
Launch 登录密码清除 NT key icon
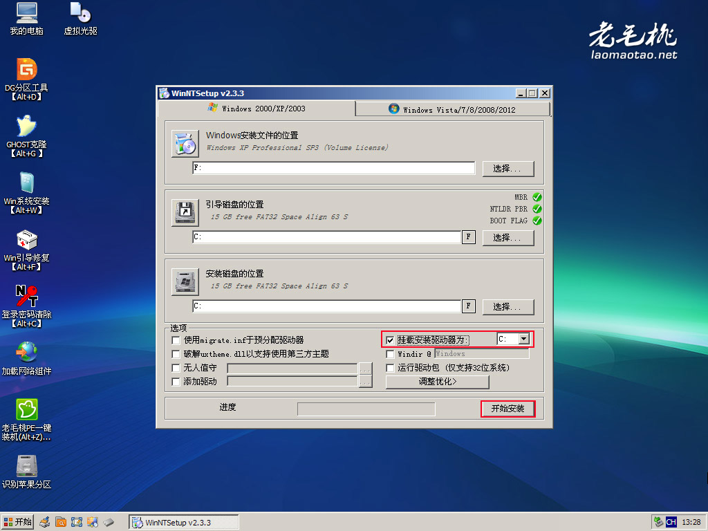tap(27, 306)
